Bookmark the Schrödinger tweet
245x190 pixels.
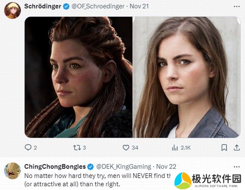coord(224,147)
